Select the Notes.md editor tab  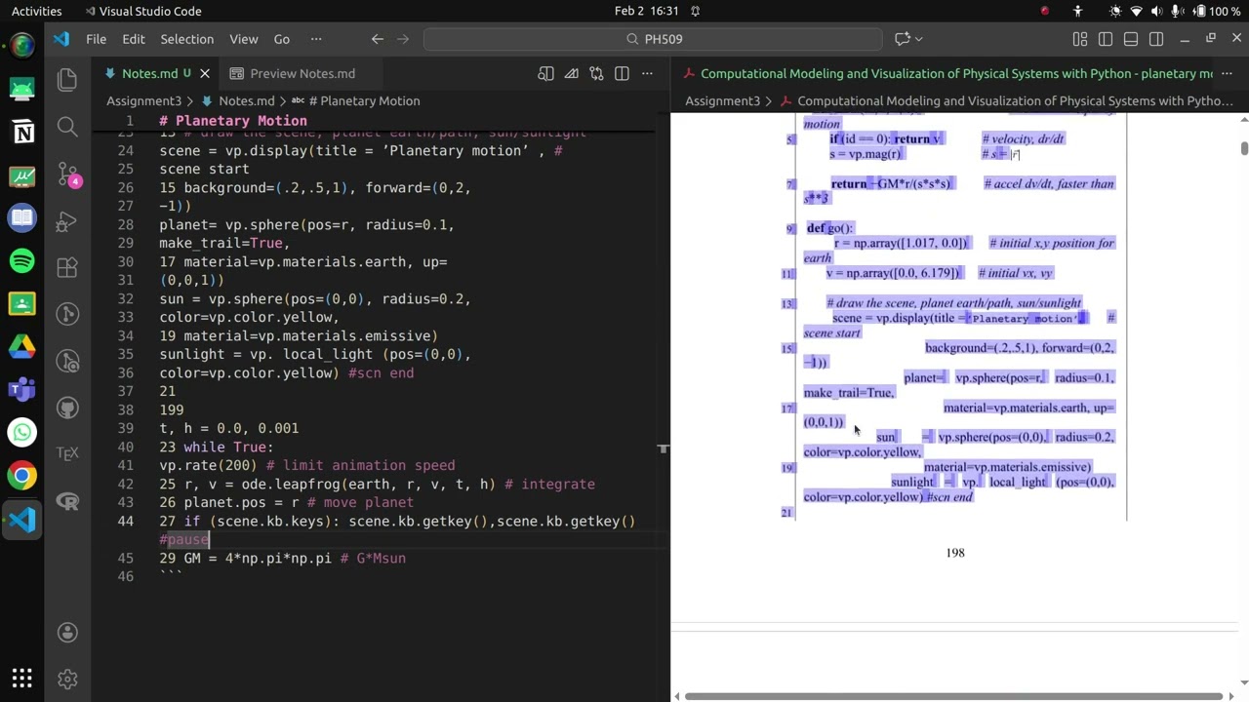point(149,73)
